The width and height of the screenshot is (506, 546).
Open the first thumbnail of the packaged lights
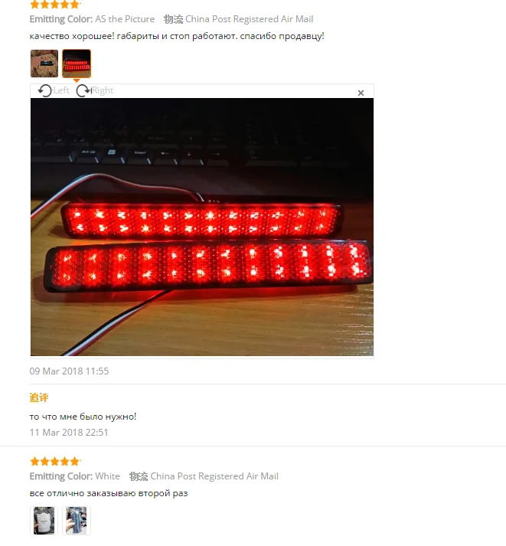(44, 64)
